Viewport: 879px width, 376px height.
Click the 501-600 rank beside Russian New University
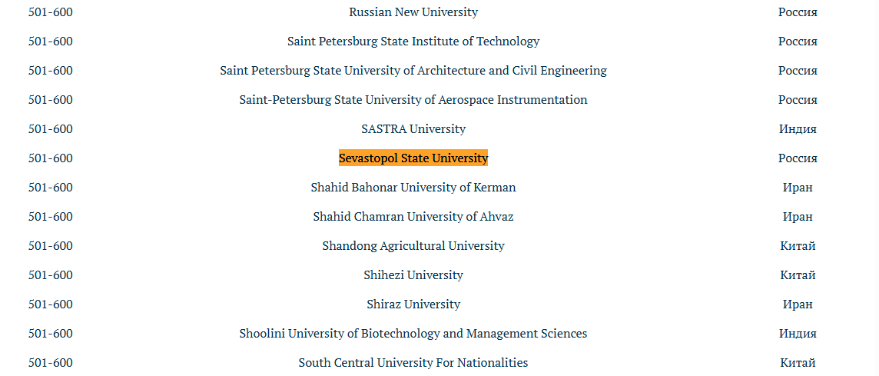(x=51, y=12)
